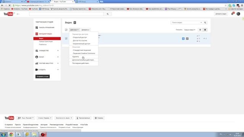Viewport: 244px width, 137px height.
Task: Open the Страна: Украина country dropdown
Action: (x=45, y=118)
